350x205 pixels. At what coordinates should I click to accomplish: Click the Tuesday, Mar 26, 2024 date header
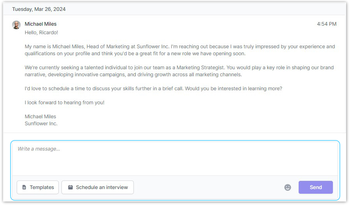(39, 9)
